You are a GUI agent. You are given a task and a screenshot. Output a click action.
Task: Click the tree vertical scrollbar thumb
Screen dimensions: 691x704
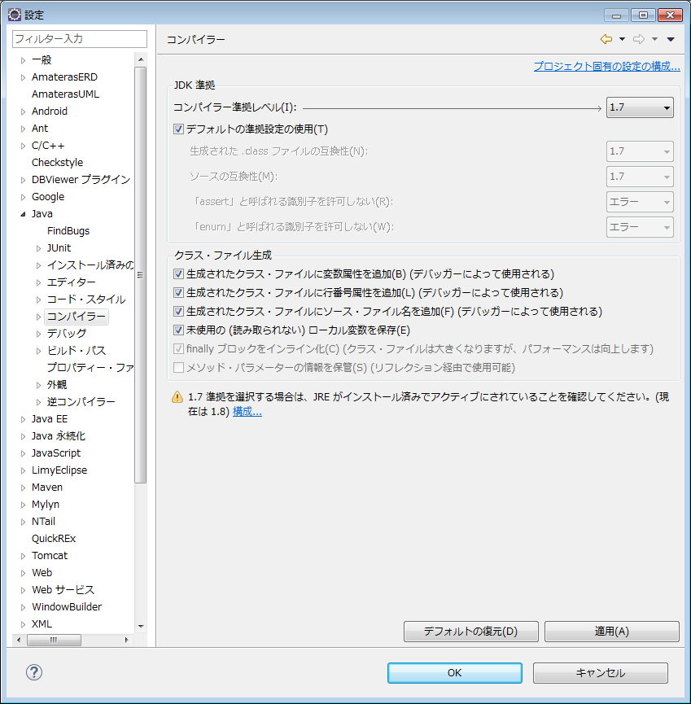point(141,275)
